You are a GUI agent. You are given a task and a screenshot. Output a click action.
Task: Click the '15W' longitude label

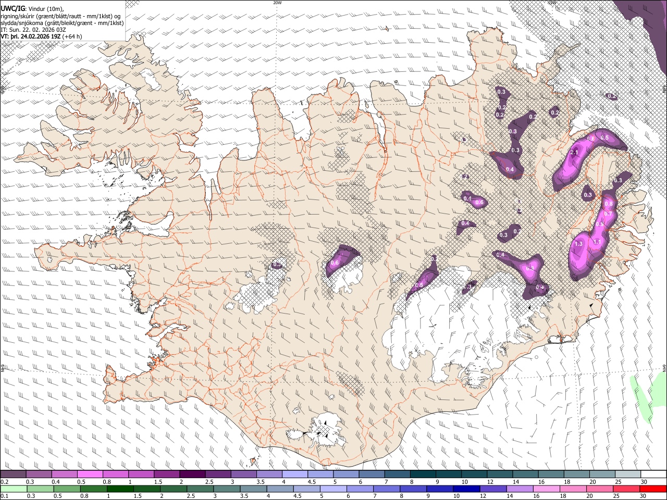[552, 3]
